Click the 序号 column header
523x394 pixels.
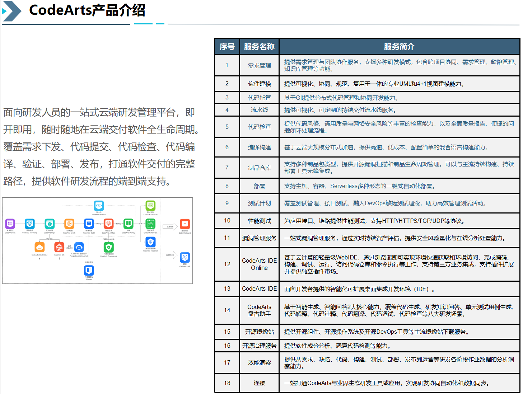227,47
